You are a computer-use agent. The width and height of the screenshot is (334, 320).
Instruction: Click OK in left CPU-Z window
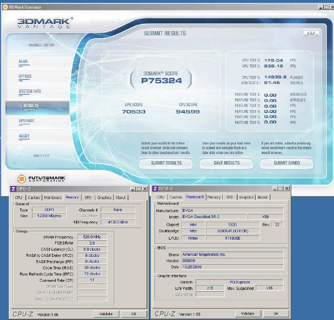[134, 314]
